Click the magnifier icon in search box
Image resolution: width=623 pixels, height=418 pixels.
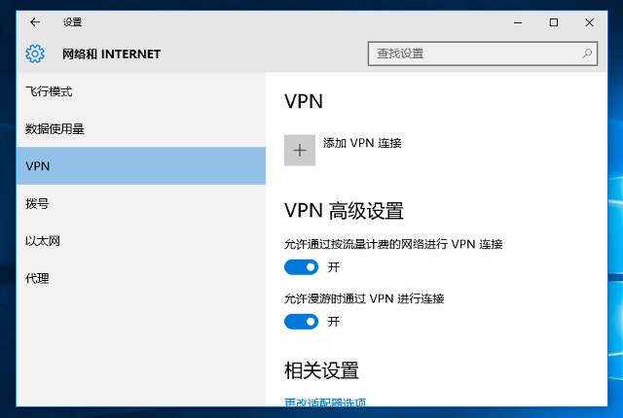pyautogui.click(x=587, y=53)
